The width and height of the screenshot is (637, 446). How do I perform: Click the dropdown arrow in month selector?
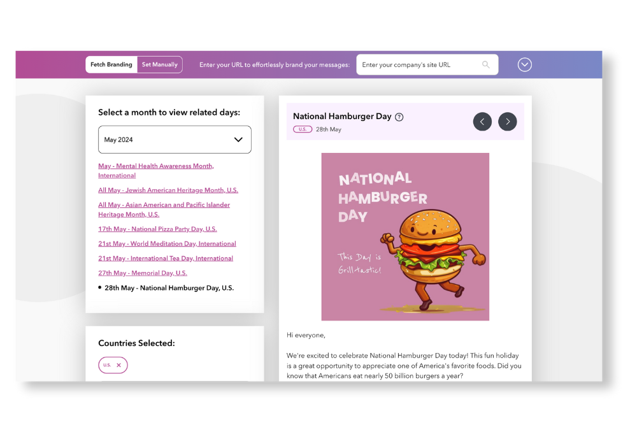[x=238, y=140]
